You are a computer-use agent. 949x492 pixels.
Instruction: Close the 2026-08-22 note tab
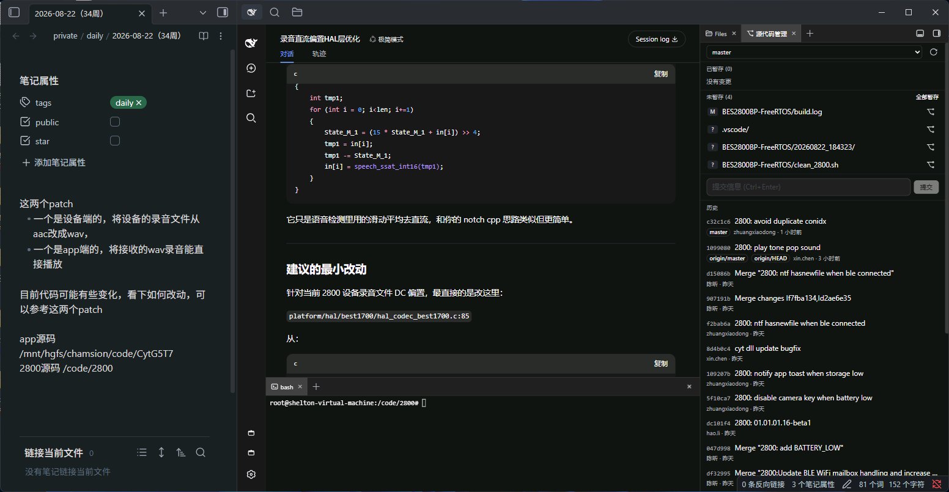142,13
